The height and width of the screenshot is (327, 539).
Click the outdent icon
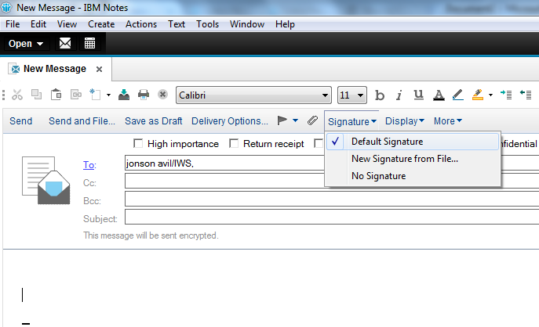point(526,95)
